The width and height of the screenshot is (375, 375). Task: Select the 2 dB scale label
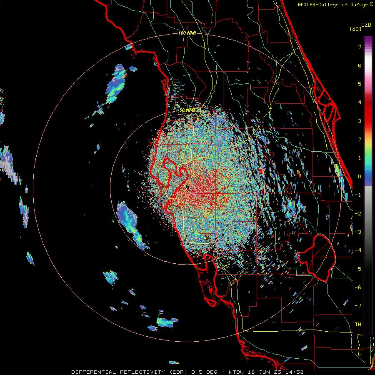pos(360,140)
